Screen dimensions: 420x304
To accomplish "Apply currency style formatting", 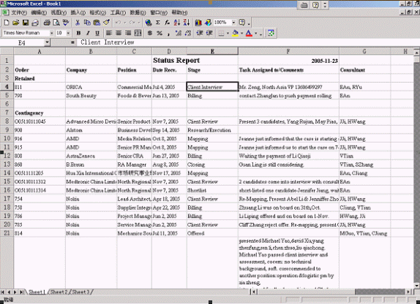I will click(x=150, y=33).
